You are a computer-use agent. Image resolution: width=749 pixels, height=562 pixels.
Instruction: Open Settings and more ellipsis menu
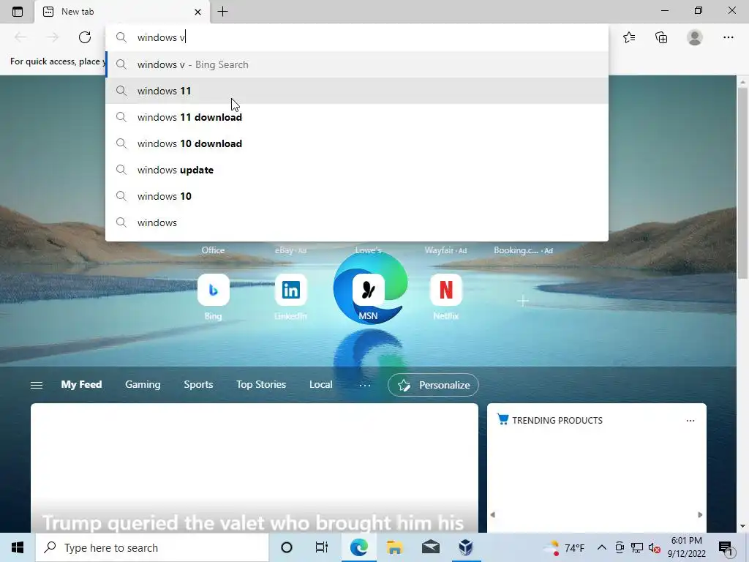(728, 37)
